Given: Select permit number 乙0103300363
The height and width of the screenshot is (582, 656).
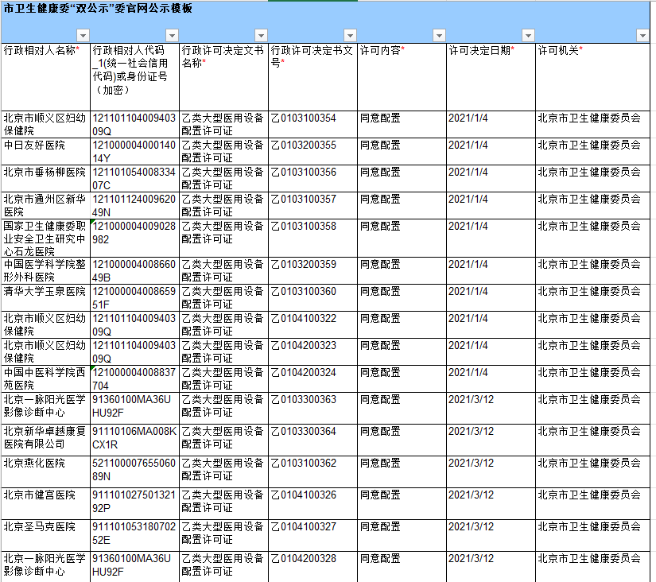Looking at the screenshot, I should [313, 409].
